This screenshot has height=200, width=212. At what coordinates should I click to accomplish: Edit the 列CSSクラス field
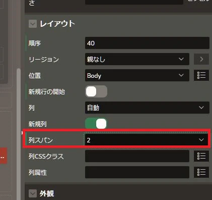pyautogui.click(x=137, y=156)
